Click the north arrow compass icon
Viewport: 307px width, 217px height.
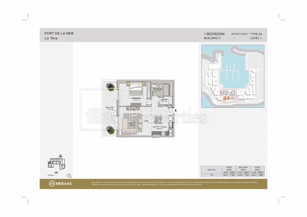point(69,175)
